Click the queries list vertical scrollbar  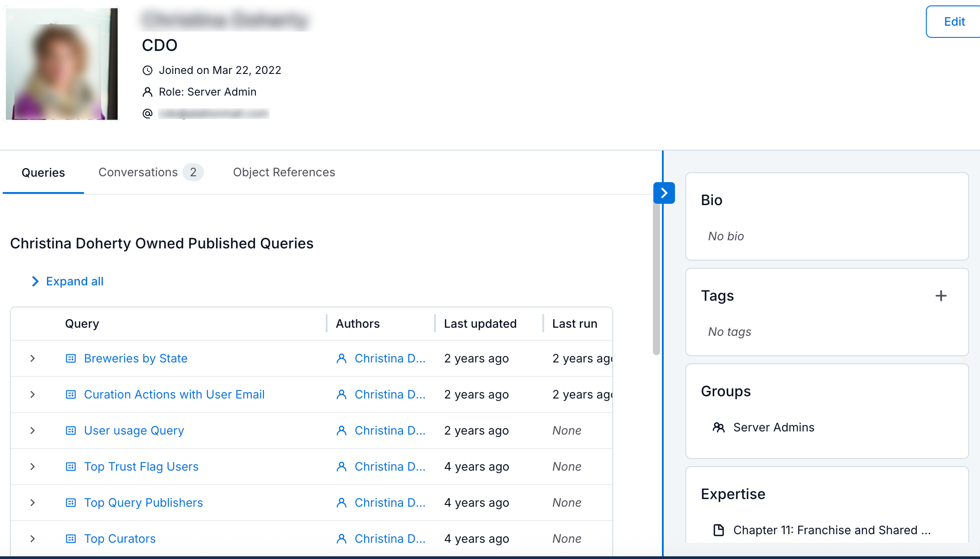click(656, 279)
